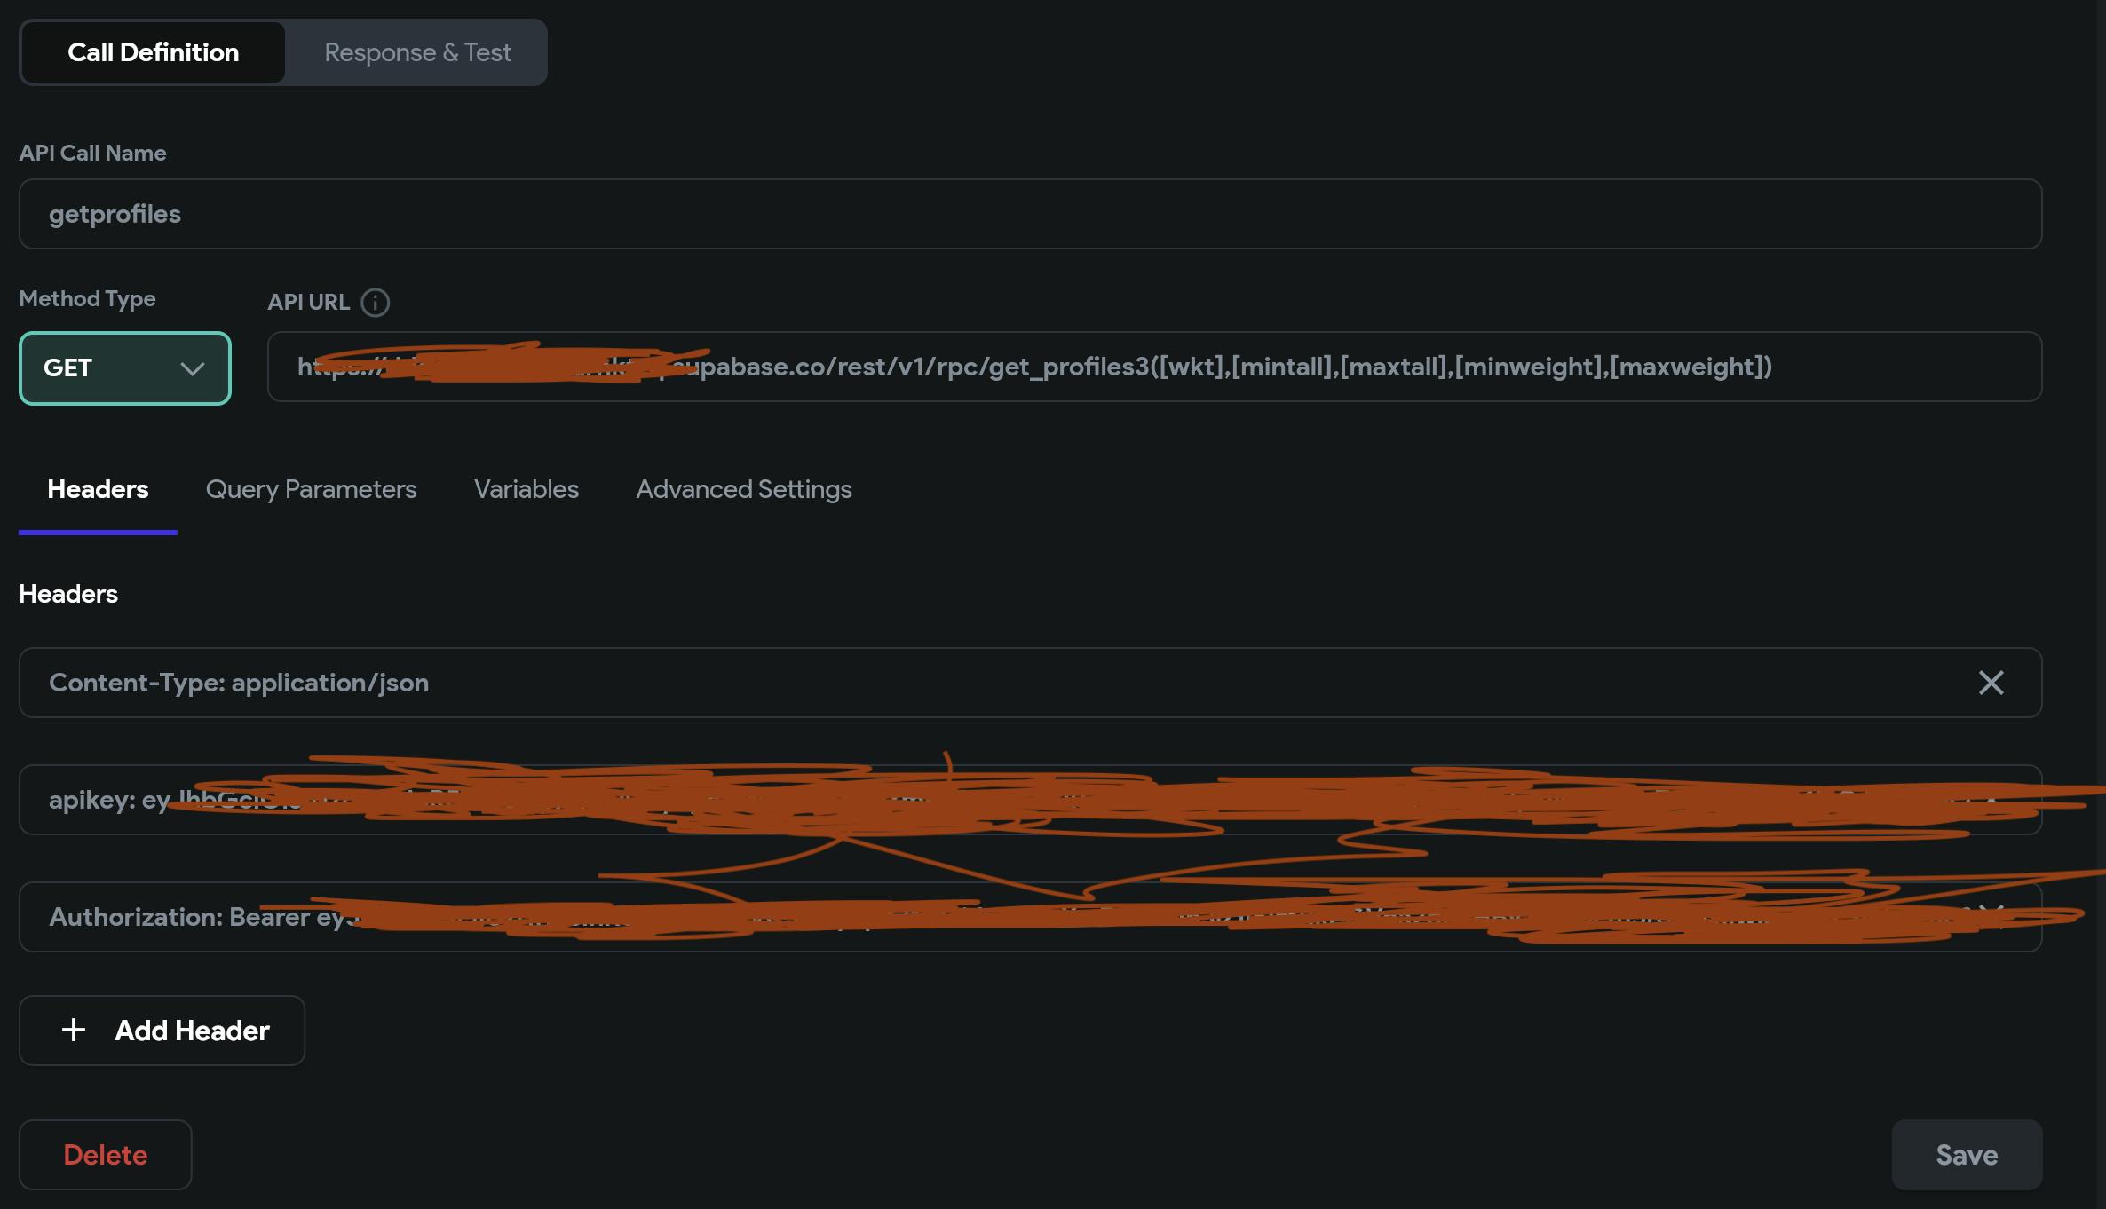Go to the Variables tab
The width and height of the screenshot is (2106, 1209).
click(x=526, y=489)
